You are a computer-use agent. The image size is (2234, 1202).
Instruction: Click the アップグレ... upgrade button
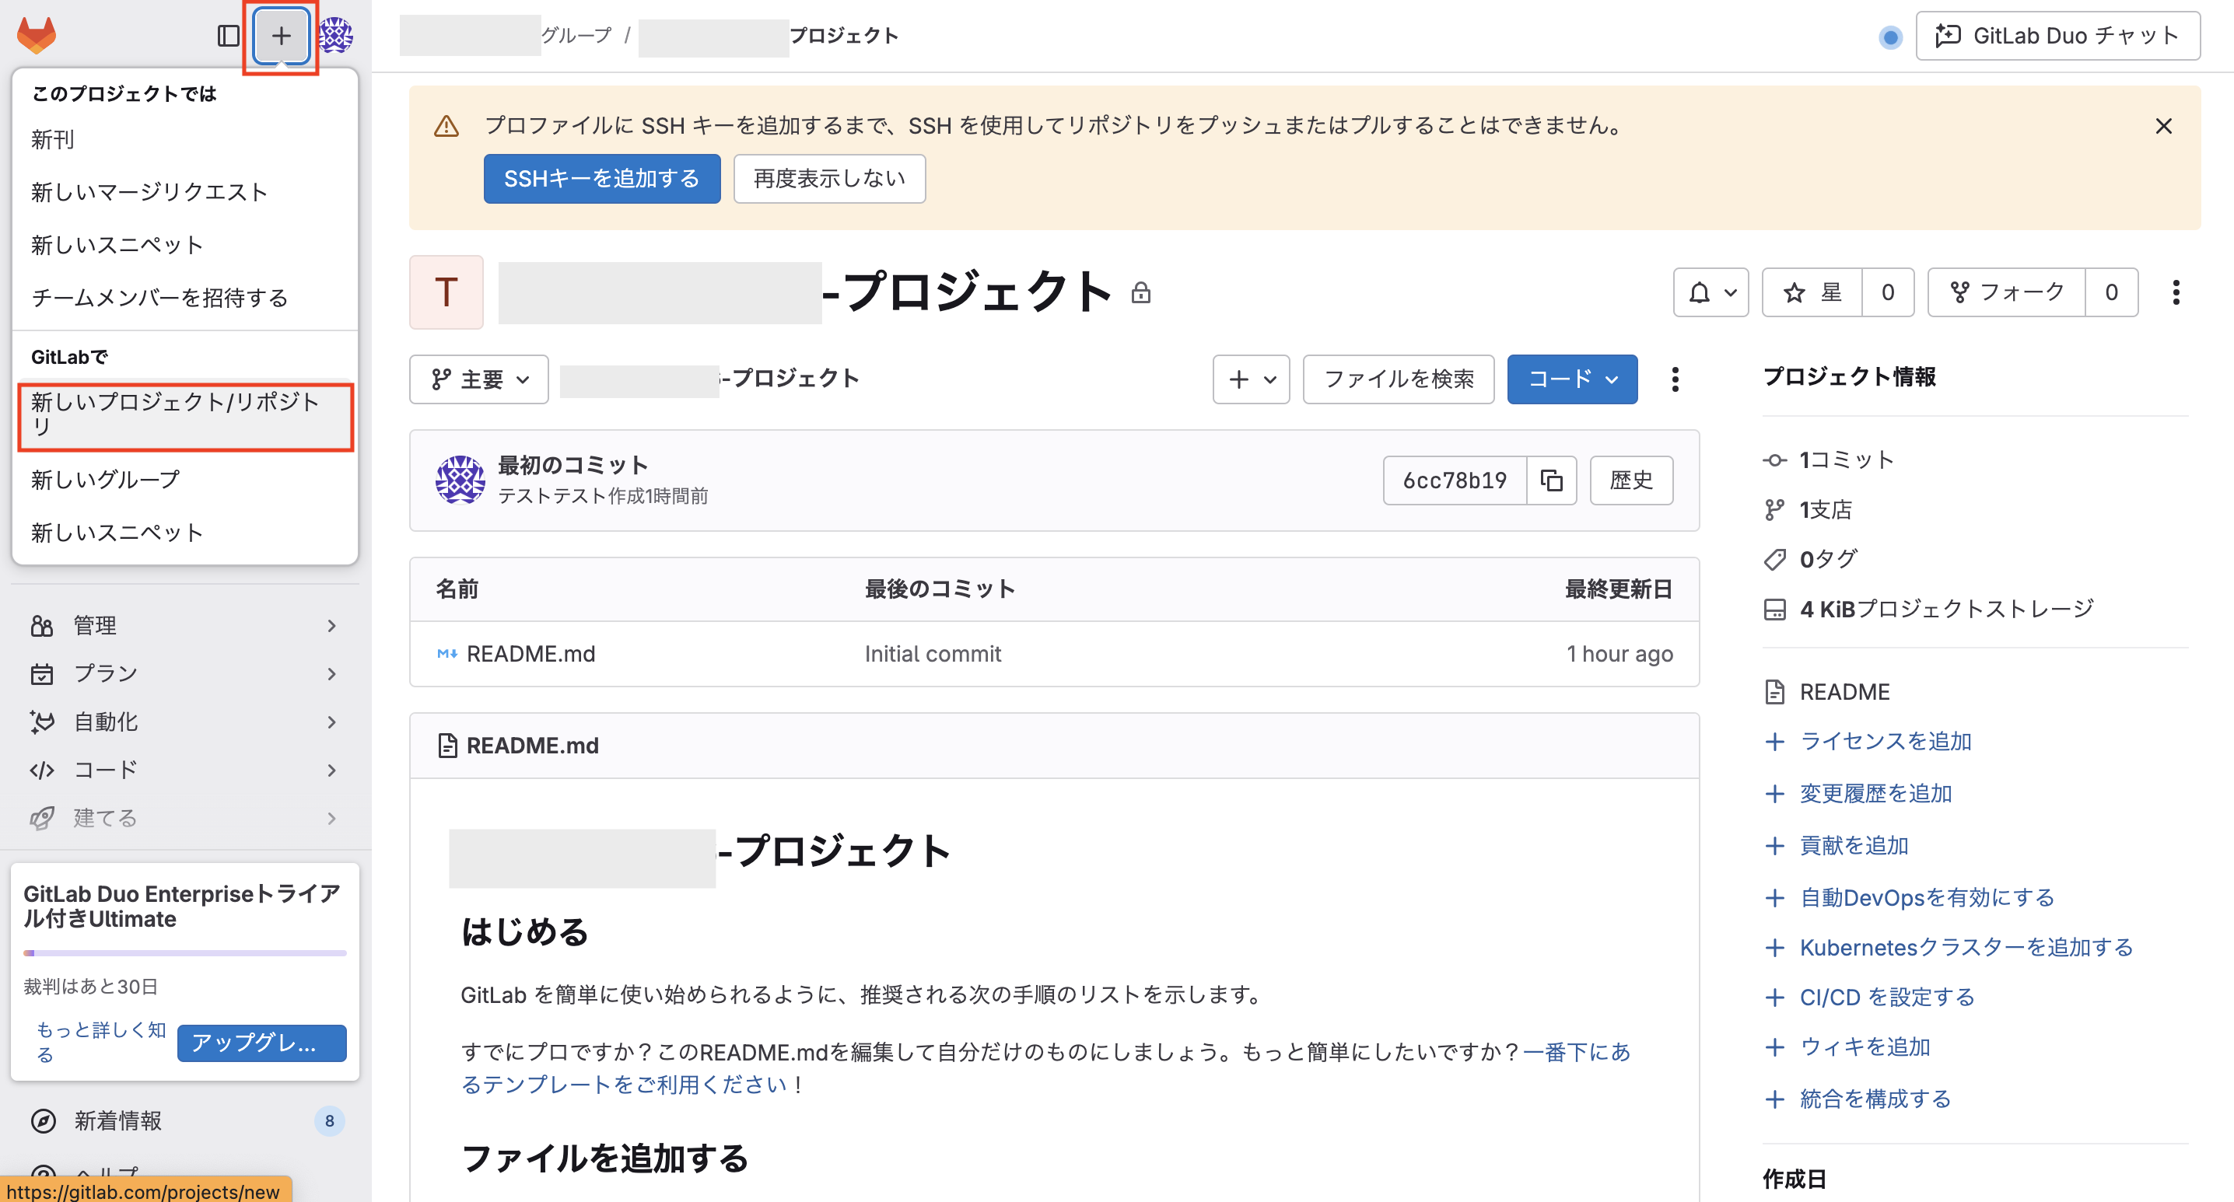pyautogui.click(x=262, y=1043)
